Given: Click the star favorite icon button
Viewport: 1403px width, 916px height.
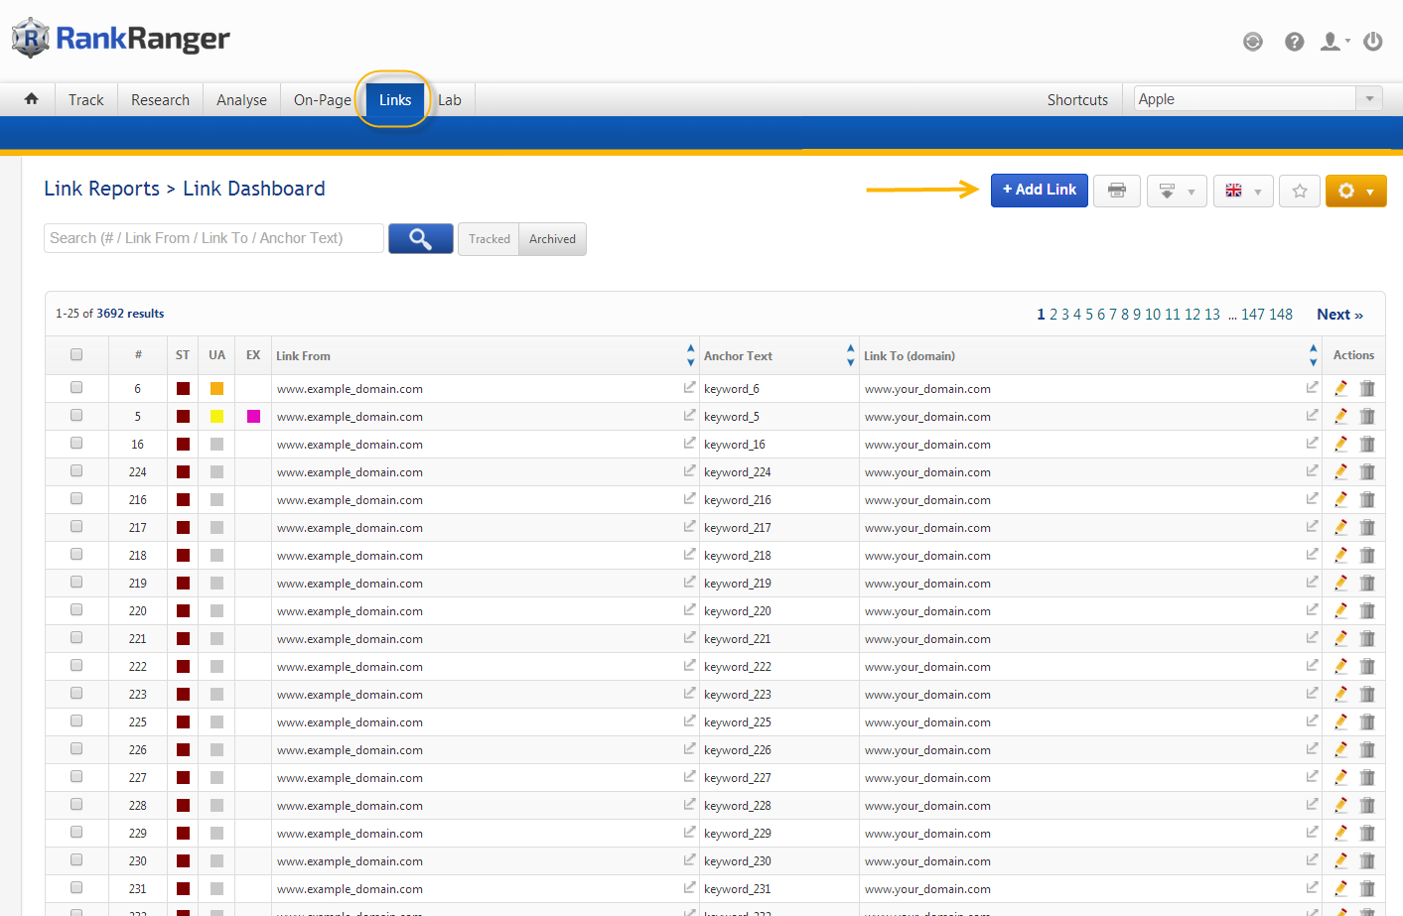Looking at the screenshot, I should (x=1299, y=191).
